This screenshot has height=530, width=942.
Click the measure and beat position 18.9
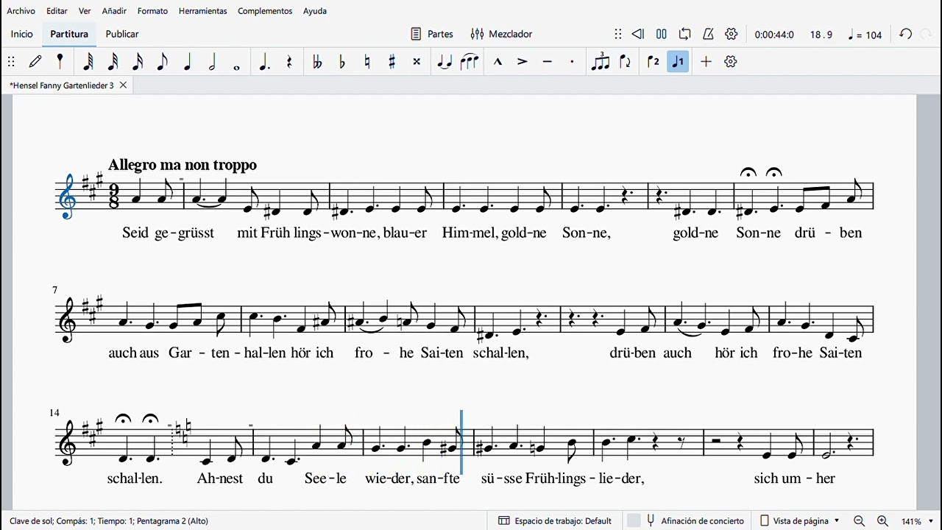point(821,35)
